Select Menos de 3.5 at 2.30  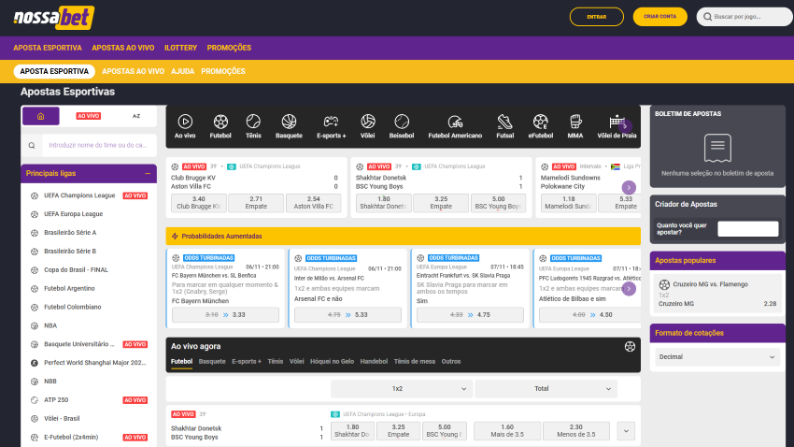tap(575, 431)
